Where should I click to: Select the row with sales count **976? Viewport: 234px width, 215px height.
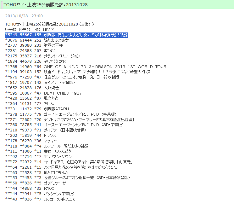62,77
